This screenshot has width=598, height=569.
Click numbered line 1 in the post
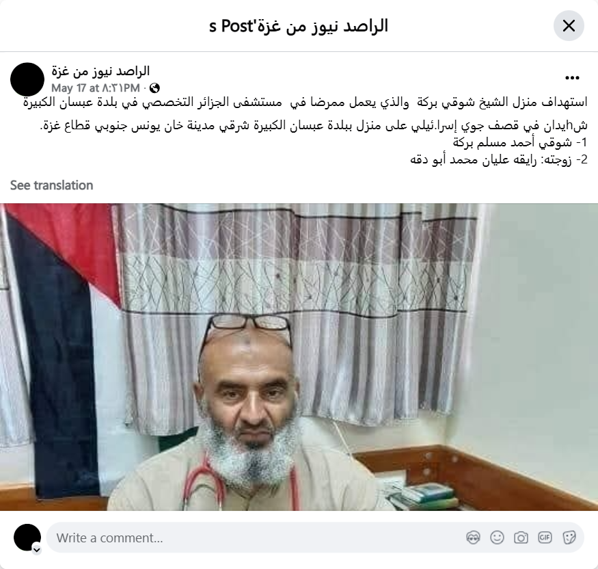pos(520,143)
